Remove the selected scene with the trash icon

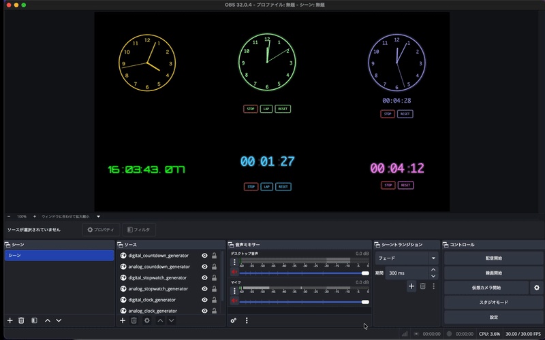[x=21, y=320]
